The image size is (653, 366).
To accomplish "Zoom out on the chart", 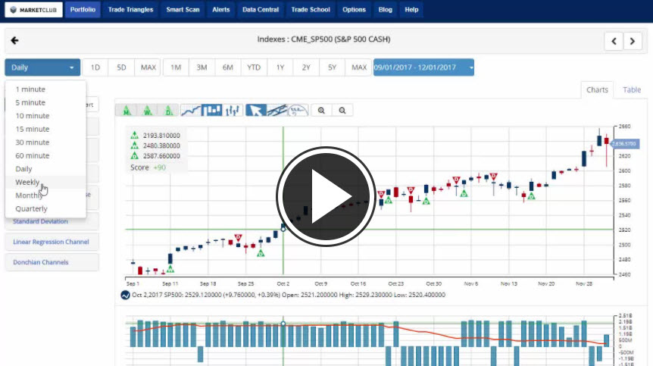I will coord(342,111).
